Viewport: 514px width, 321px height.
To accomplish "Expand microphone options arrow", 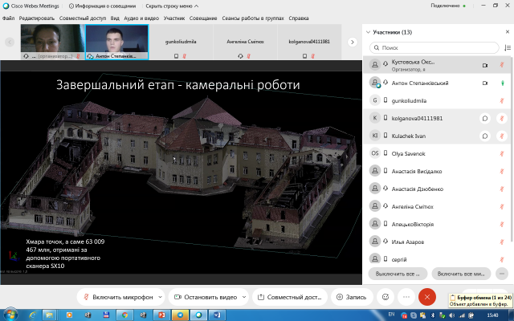I will (161, 296).
